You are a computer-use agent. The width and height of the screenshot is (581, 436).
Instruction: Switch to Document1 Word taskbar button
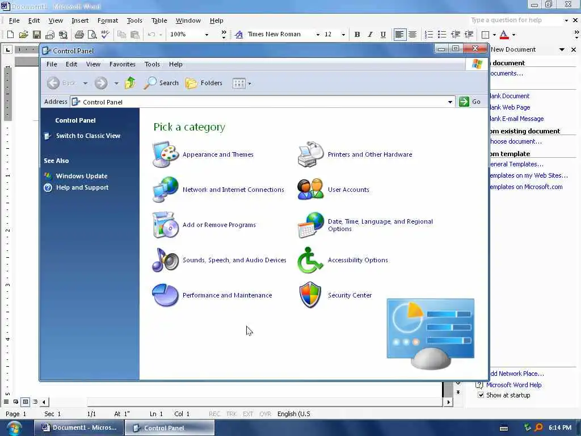tap(78, 427)
